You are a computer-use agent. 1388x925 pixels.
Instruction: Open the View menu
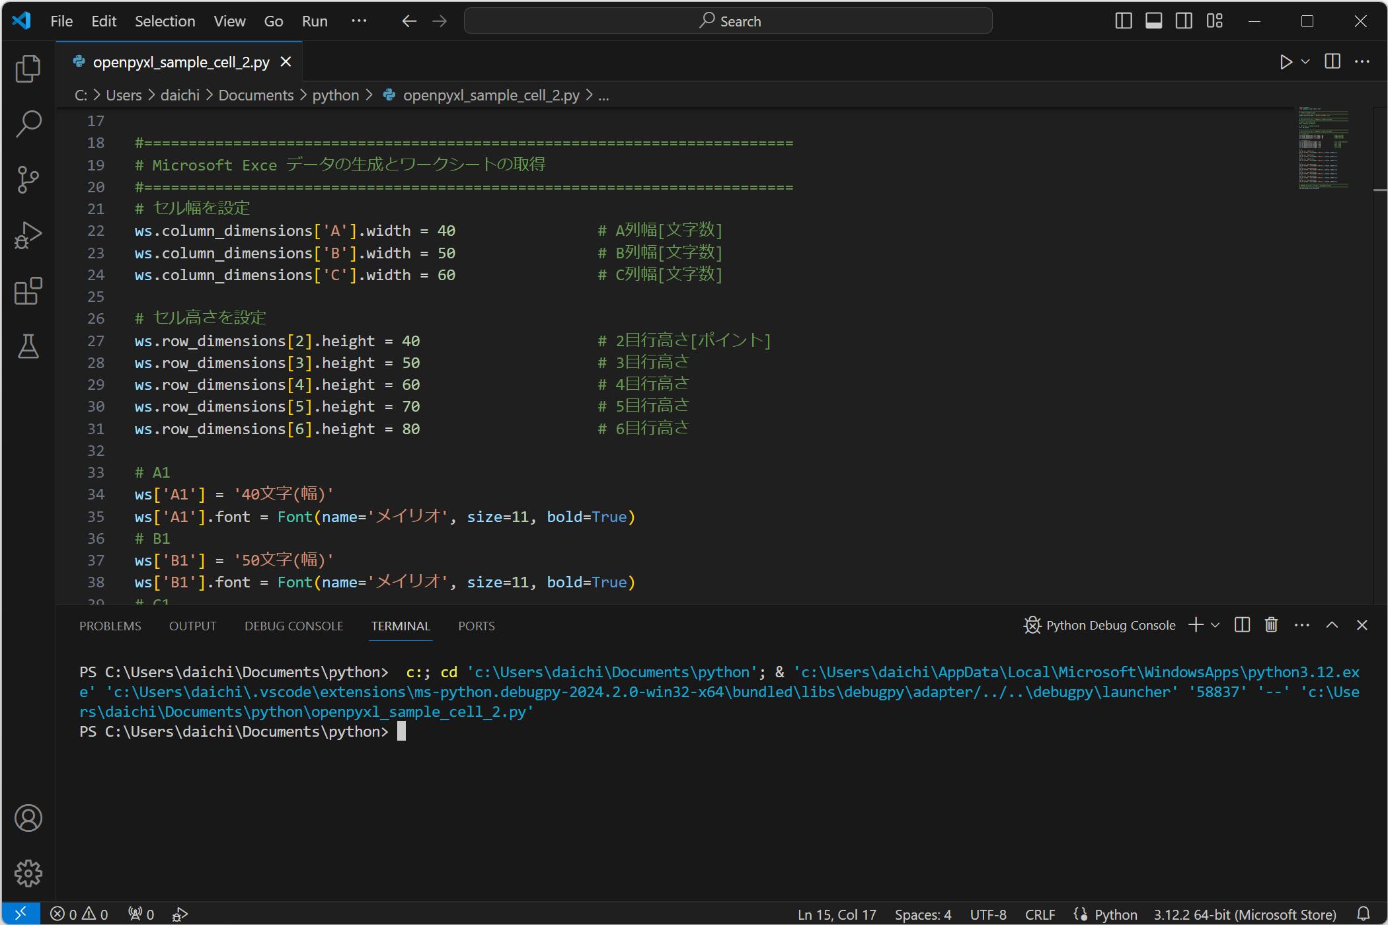coord(229,21)
